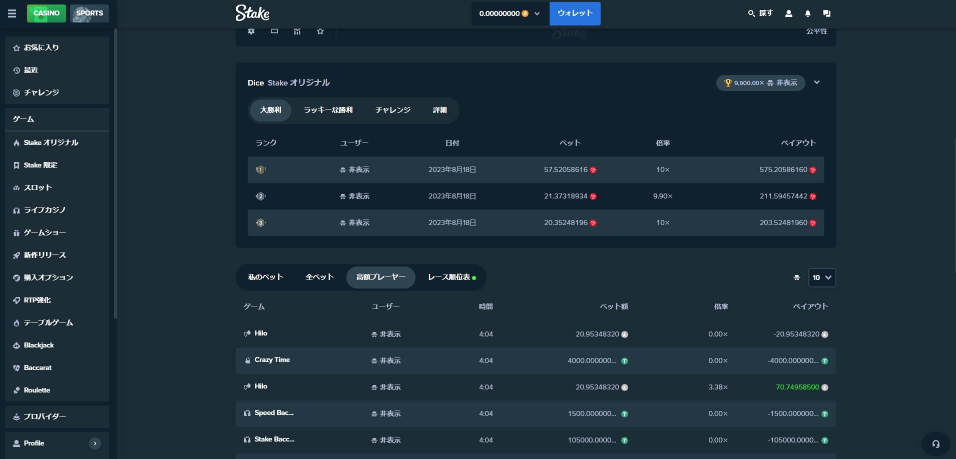This screenshot has width=956, height=459.
Task: Open live stats chart icon
Action: tap(297, 31)
